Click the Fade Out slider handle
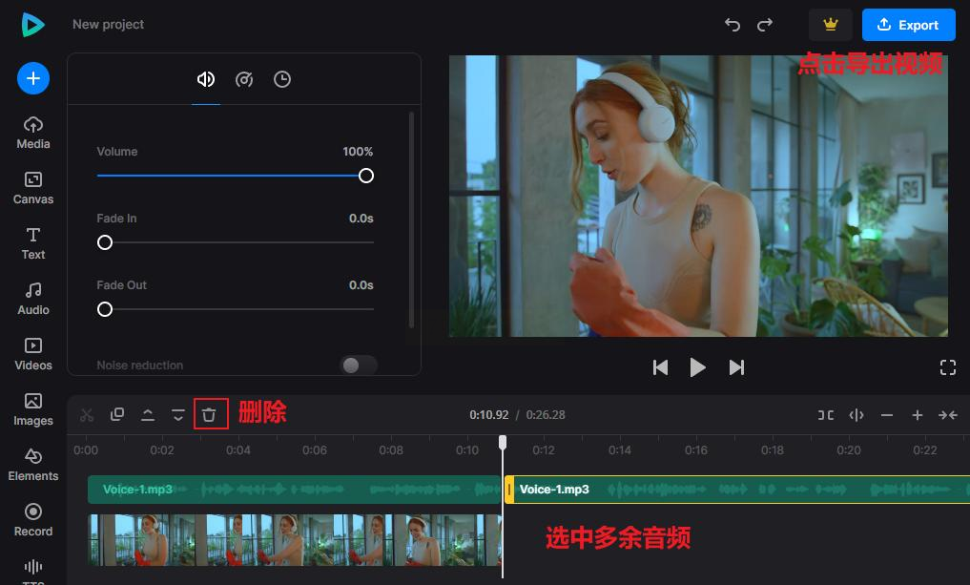The image size is (970, 585). click(105, 309)
